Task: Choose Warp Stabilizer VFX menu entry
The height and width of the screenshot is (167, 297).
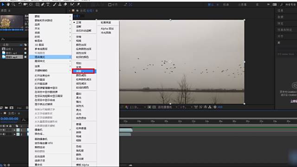Action: [44, 143]
